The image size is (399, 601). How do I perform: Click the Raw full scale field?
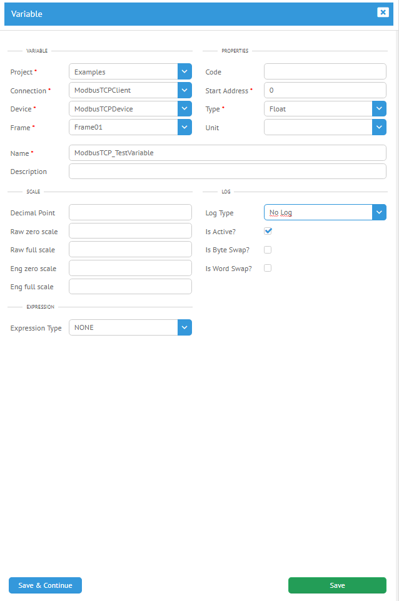pyautogui.click(x=130, y=250)
